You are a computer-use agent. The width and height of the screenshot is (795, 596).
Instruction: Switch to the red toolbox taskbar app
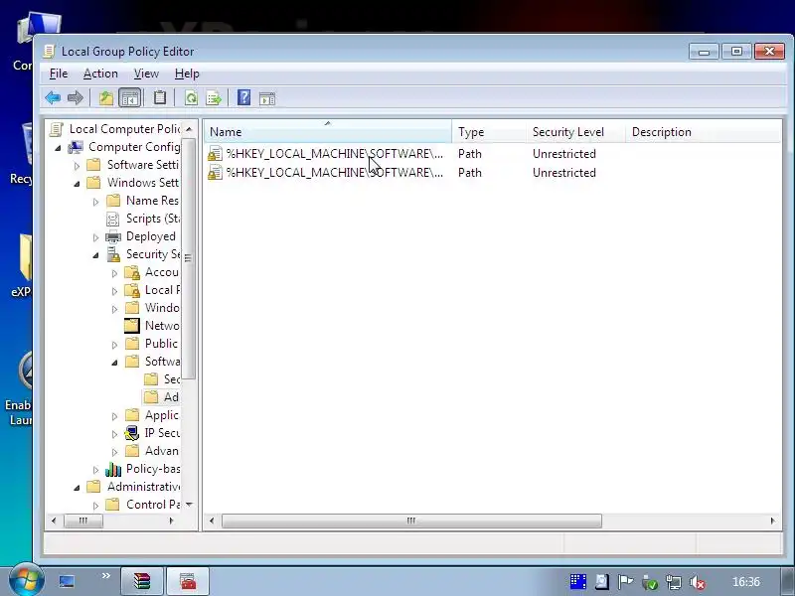point(188,581)
